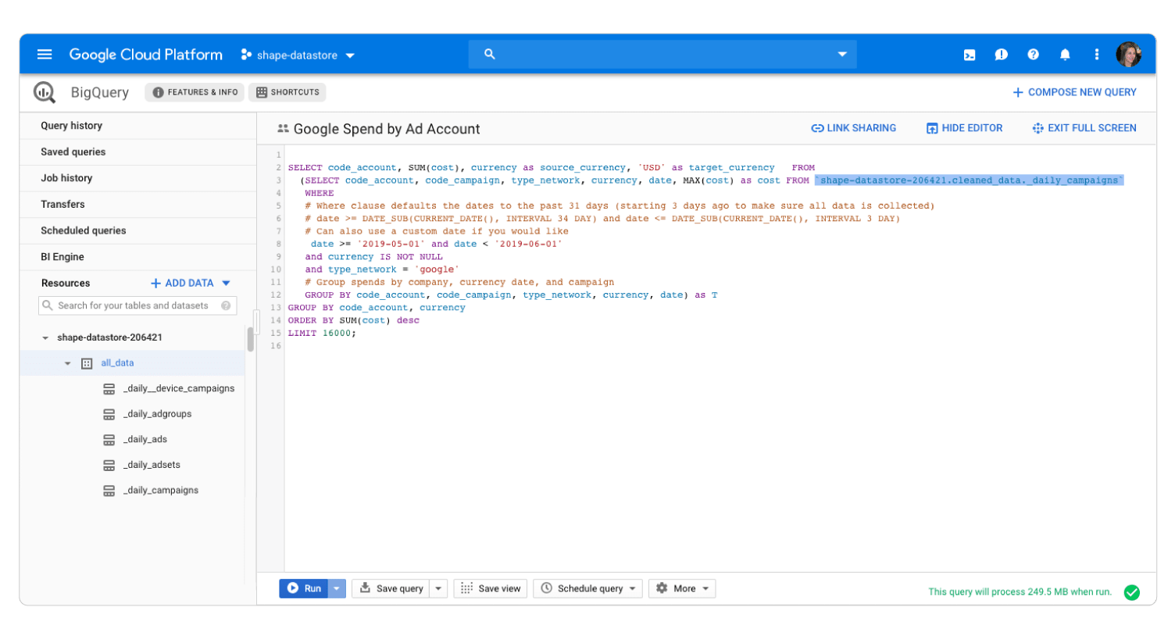The height and width of the screenshot is (639, 1175).
Task: Go to Scheduled queries
Action: pos(84,230)
